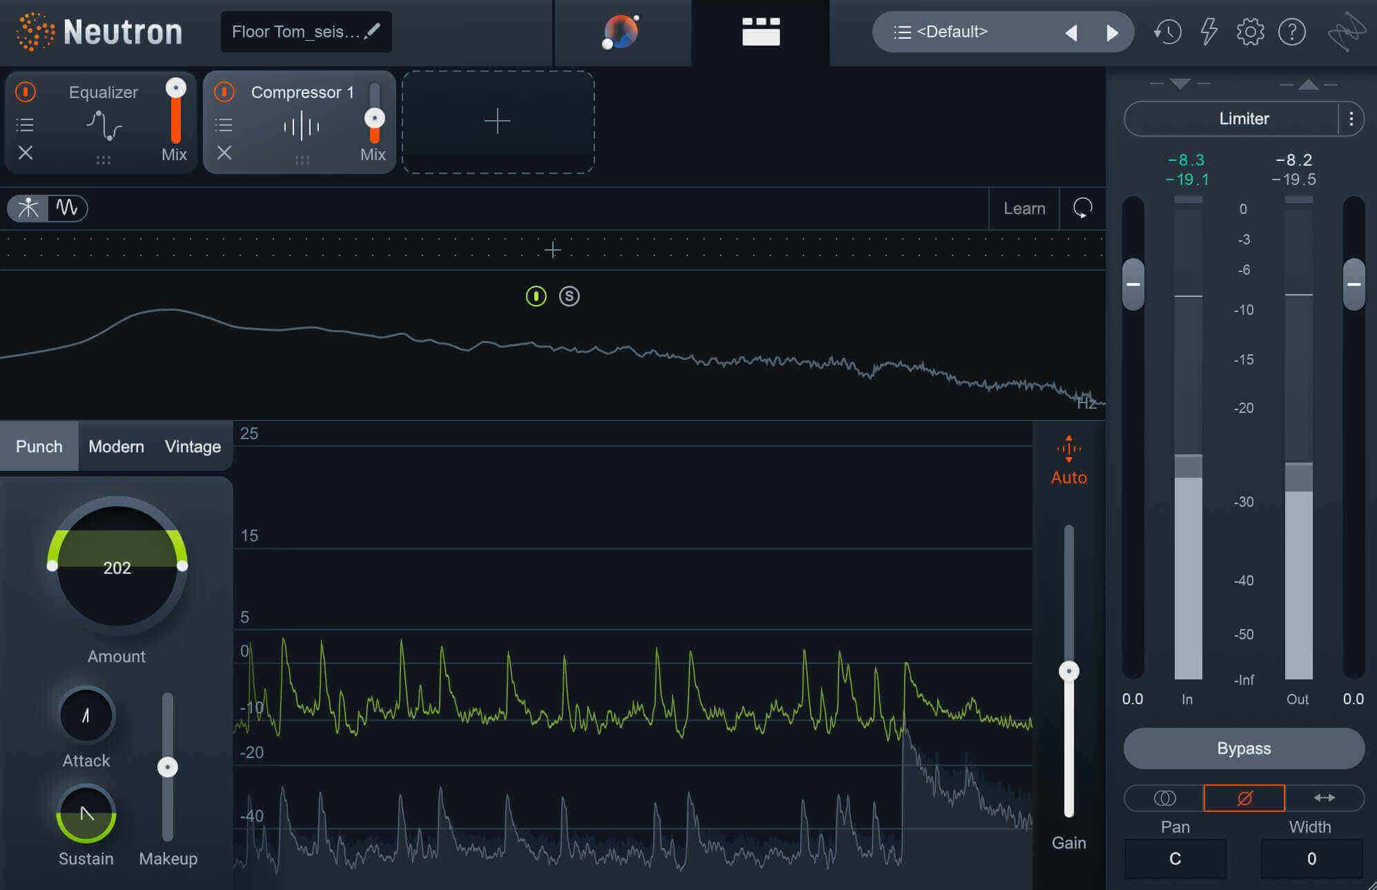Select the waveform detection mode icon
Viewport: 1377px width, 890px height.
pyautogui.click(x=68, y=208)
